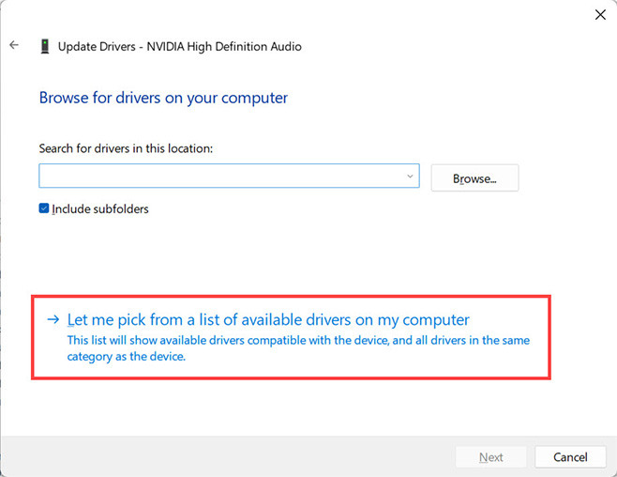Open 'Let me pick from a list' option
The image size is (617, 477).
pos(268,320)
